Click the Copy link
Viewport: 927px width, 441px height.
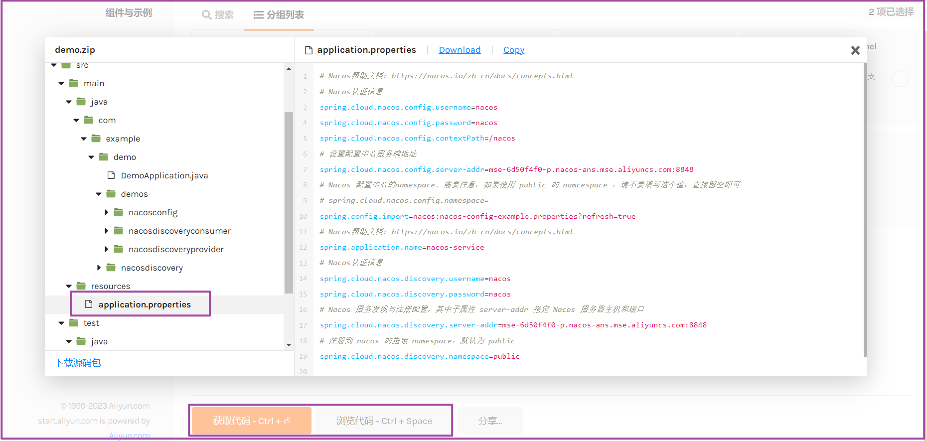[513, 50]
